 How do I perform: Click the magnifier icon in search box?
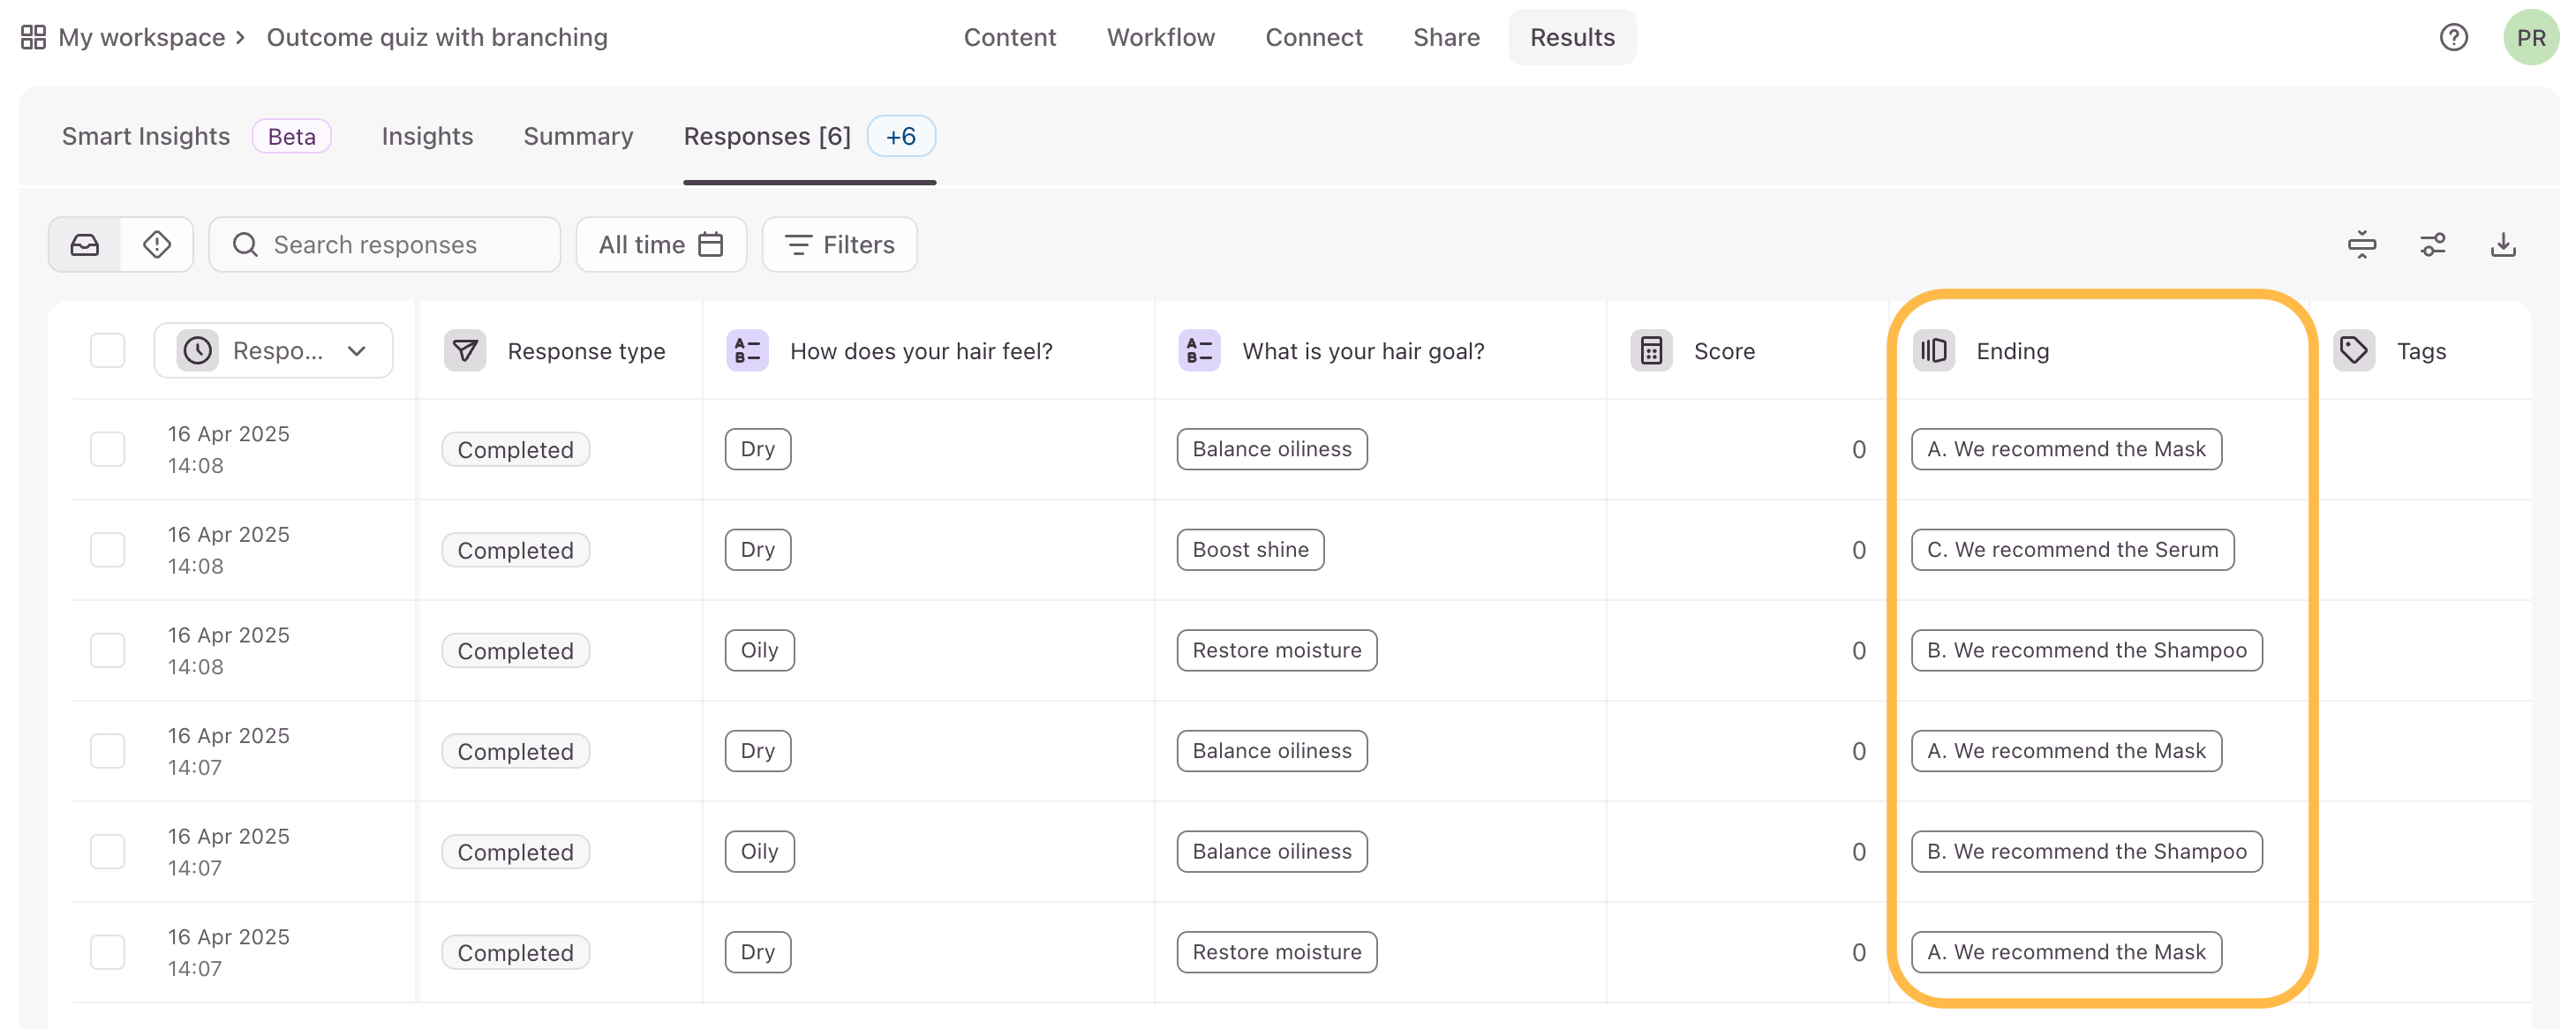[x=245, y=244]
